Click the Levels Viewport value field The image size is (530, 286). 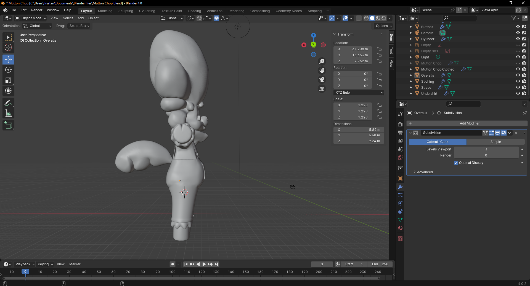pos(486,149)
